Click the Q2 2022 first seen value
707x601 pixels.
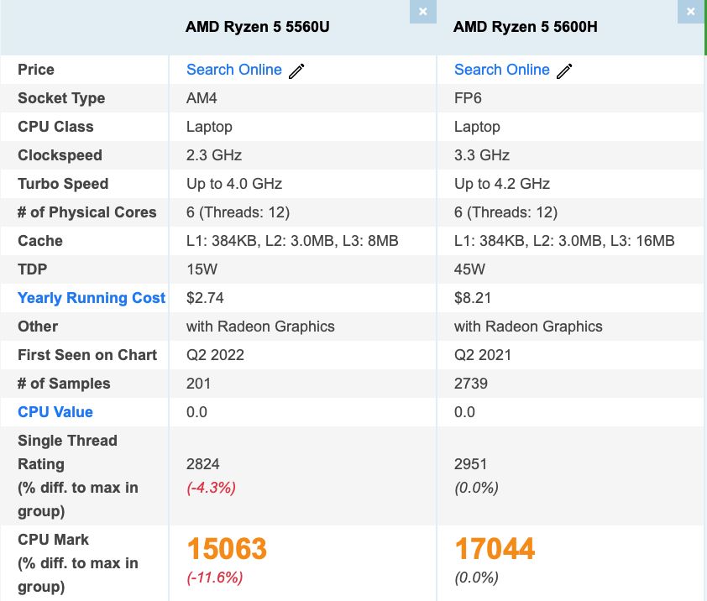click(x=216, y=355)
